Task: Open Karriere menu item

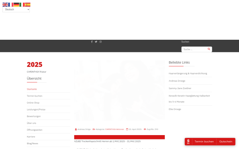Action: click(x=31, y=137)
